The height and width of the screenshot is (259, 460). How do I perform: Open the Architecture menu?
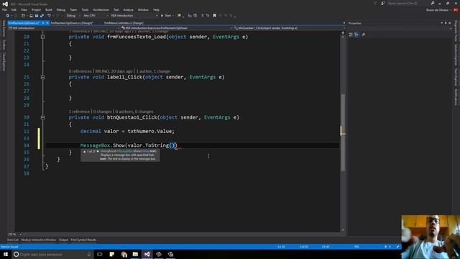[x=101, y=9]
